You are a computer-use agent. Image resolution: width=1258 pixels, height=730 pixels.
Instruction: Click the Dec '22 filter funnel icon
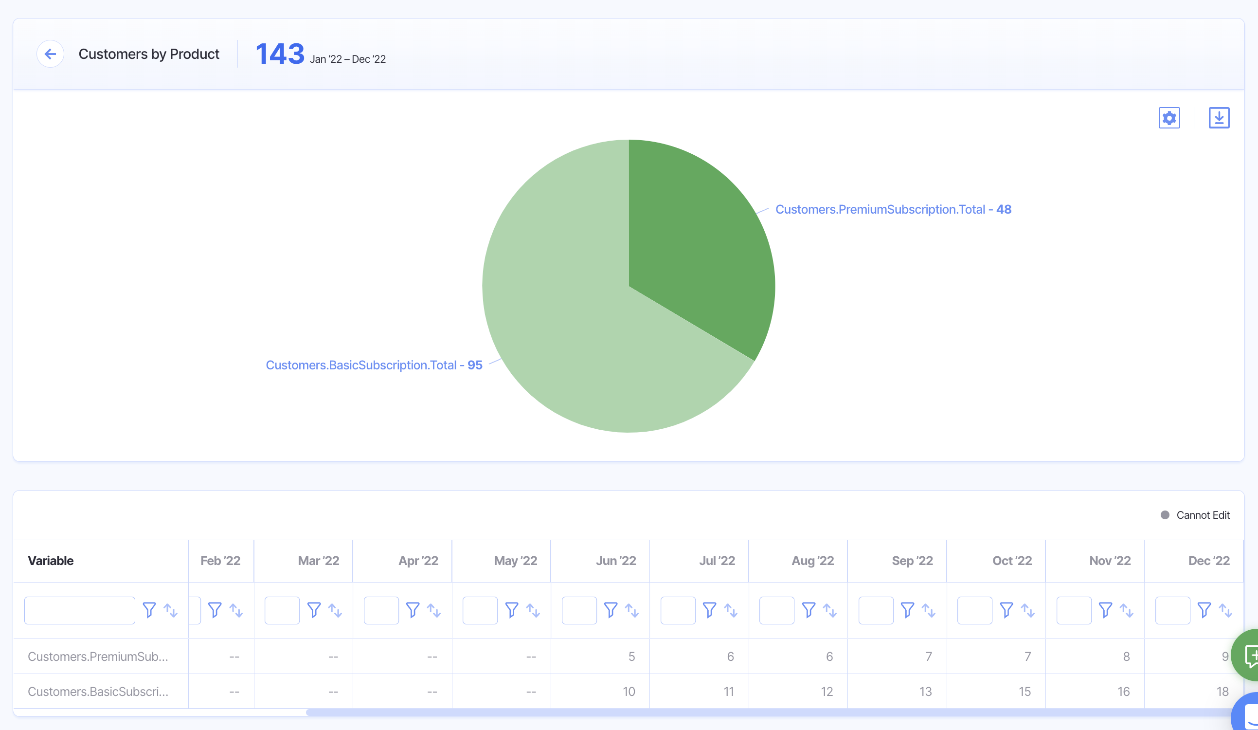(1204, 610)
